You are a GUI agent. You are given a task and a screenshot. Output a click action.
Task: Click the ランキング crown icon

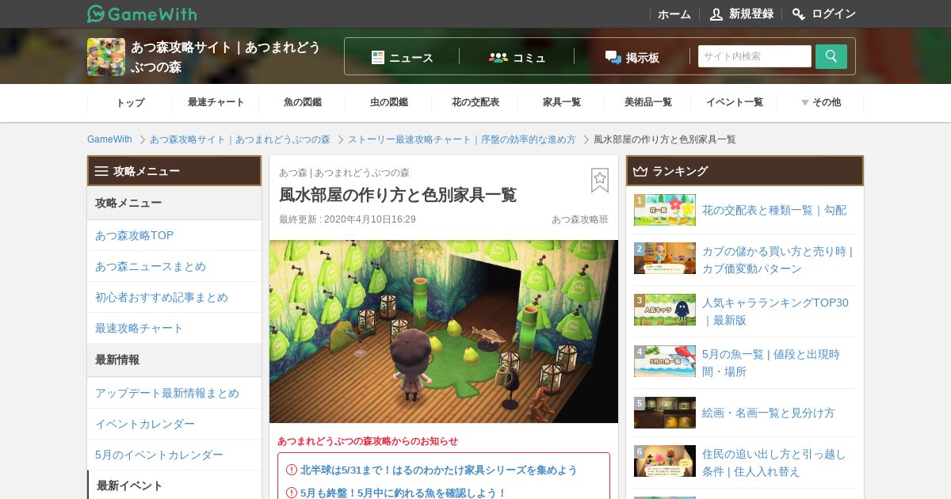click(640, 171)
